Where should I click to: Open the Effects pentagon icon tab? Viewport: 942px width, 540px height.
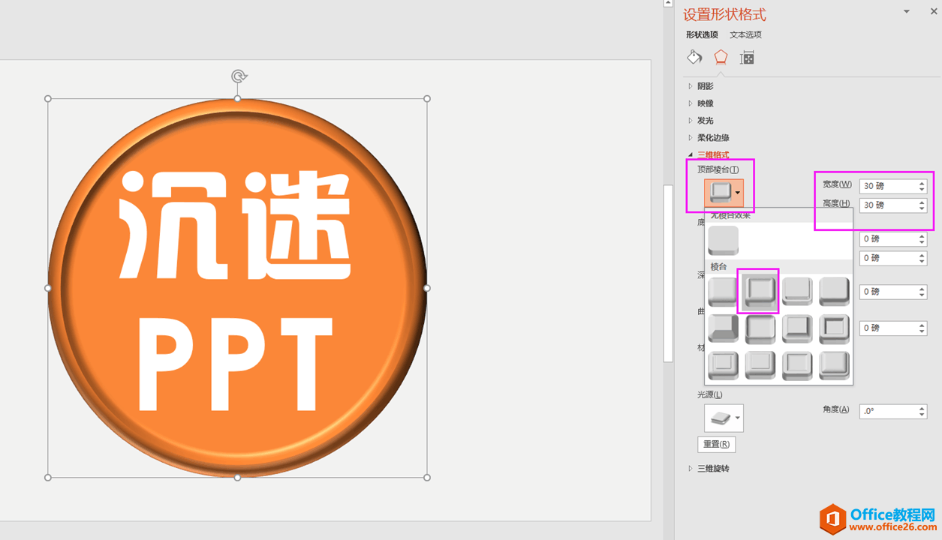pos(721,57)
